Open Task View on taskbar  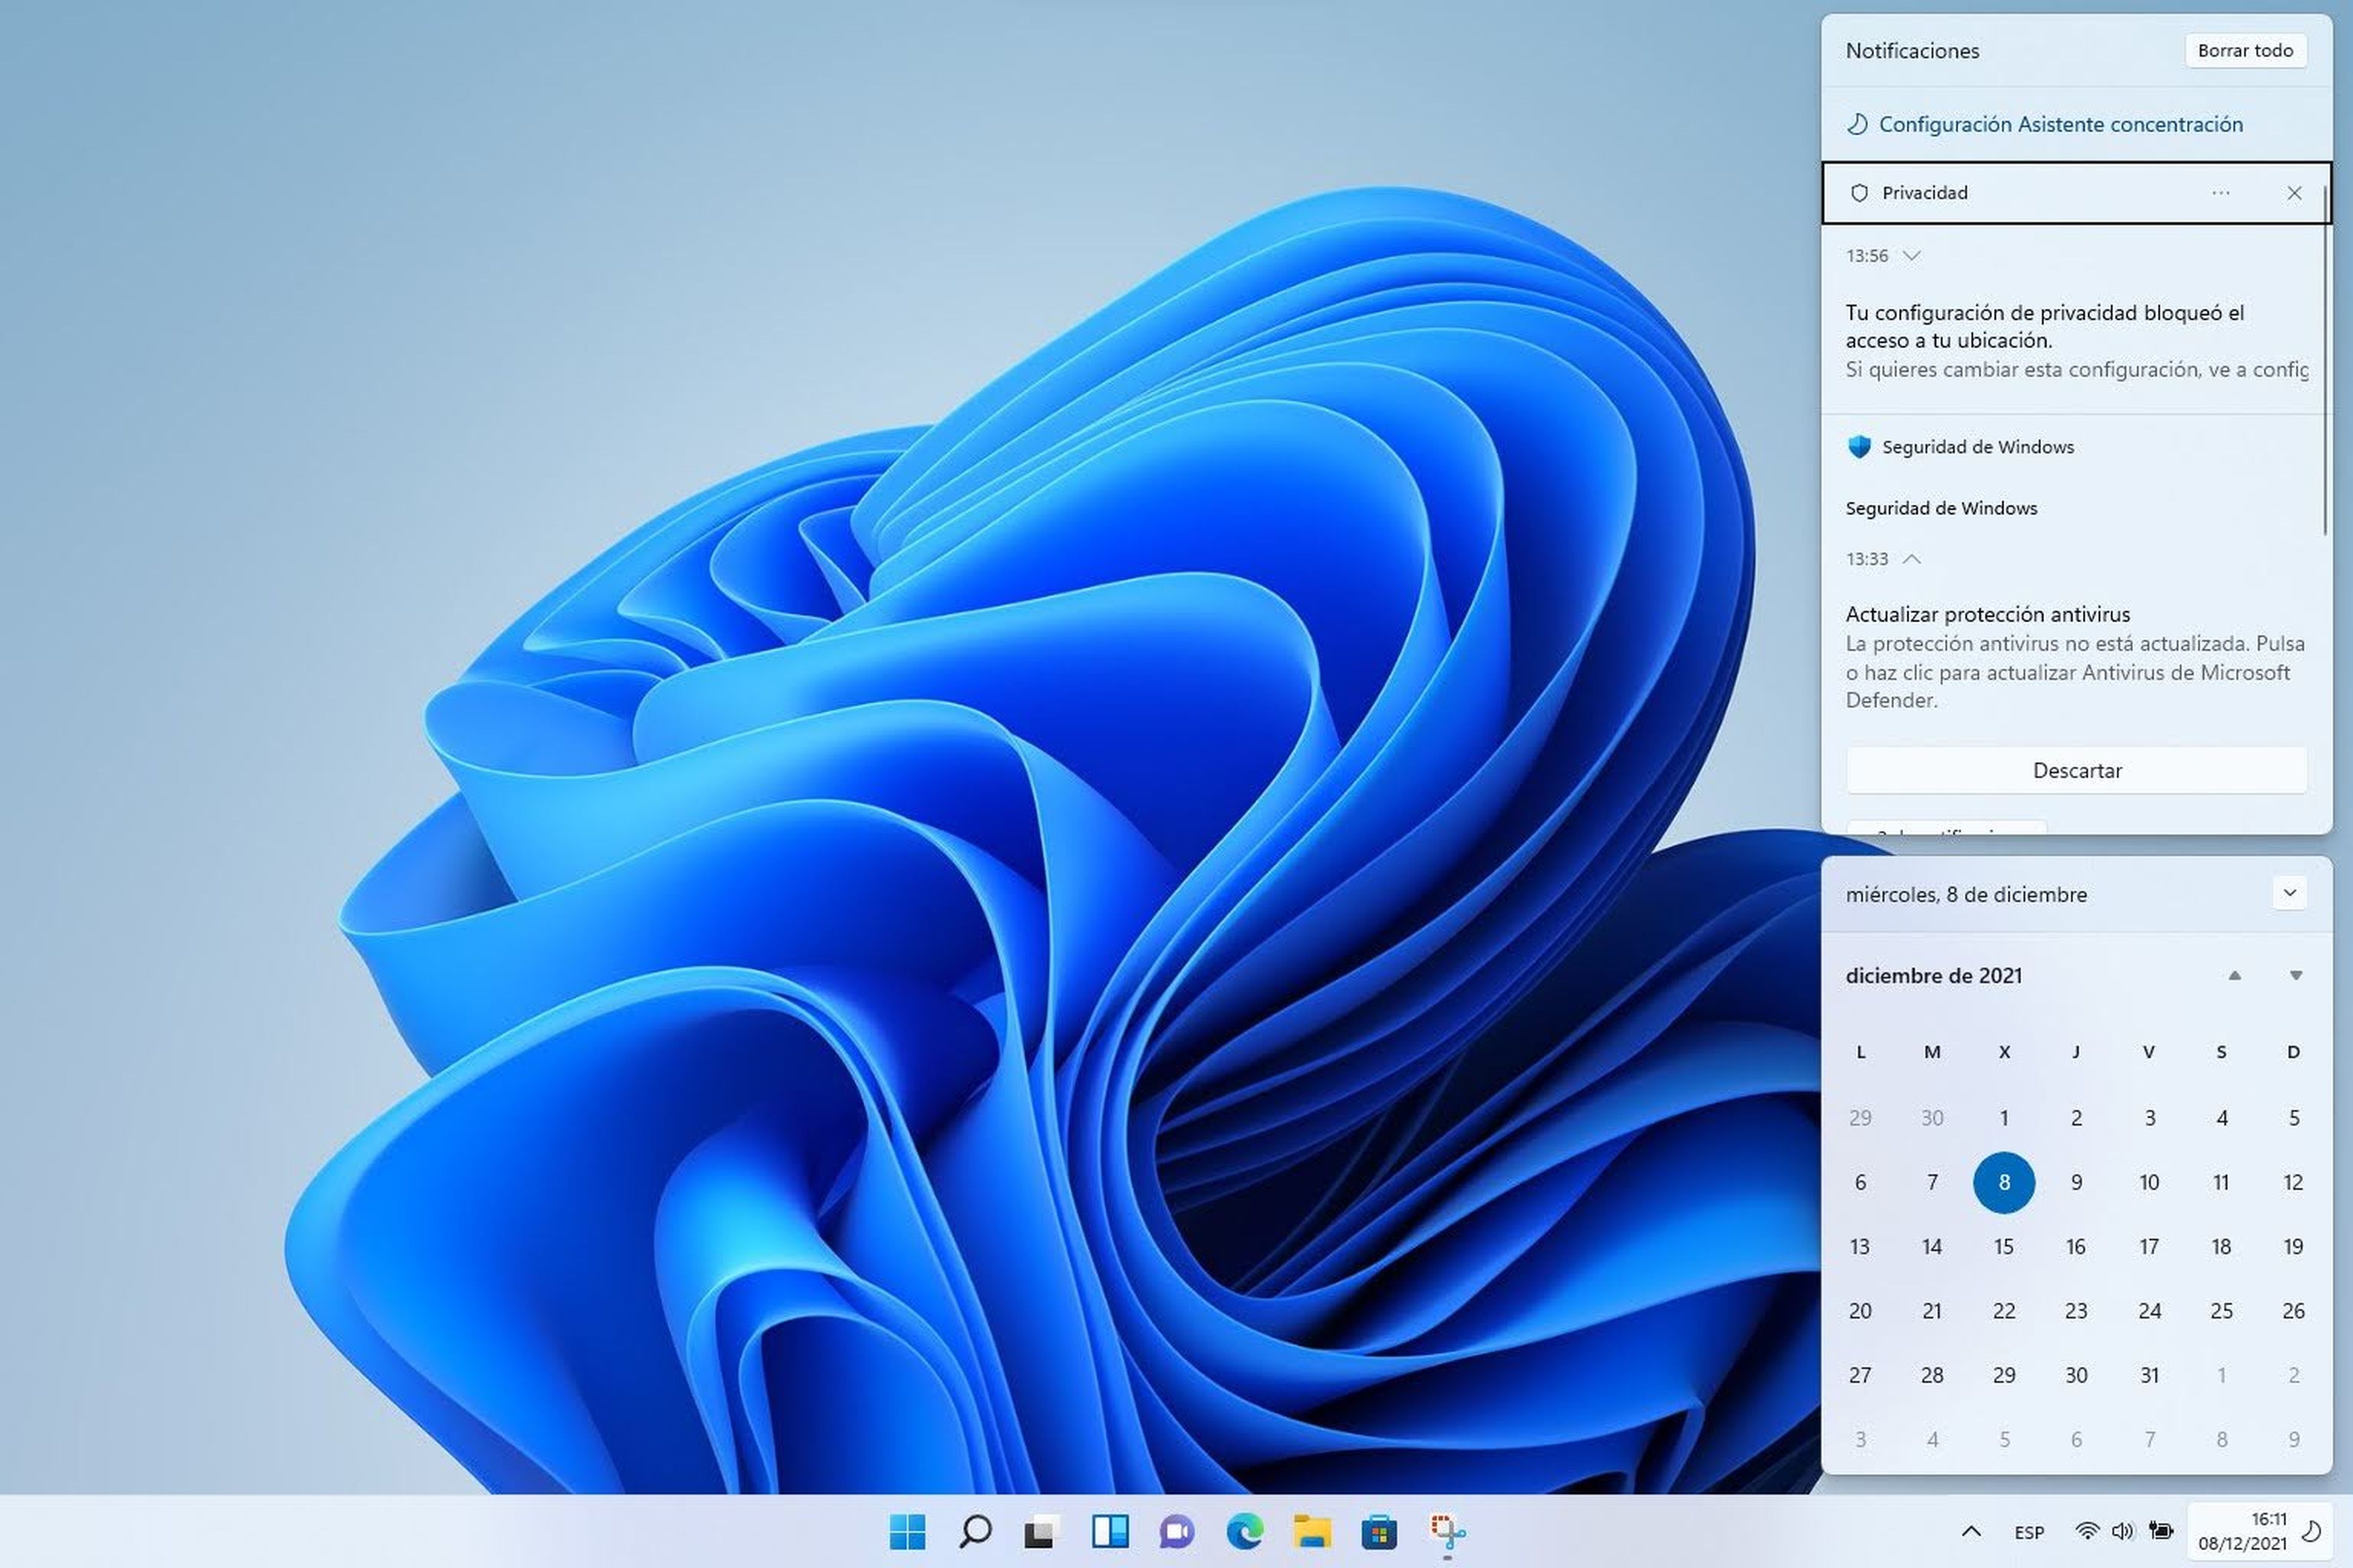[x=1042, y=1531]
